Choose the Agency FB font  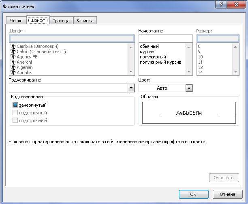coord(27,57)
